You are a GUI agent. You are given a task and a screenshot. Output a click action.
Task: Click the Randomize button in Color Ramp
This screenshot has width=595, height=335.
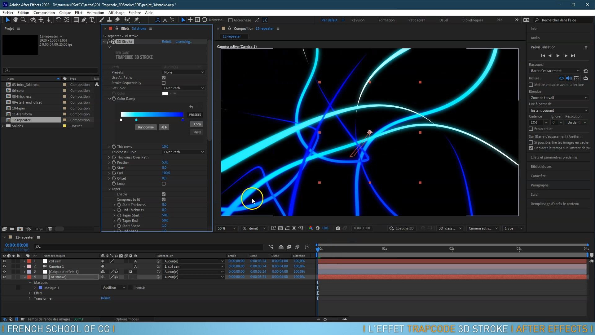click(146, 127)
